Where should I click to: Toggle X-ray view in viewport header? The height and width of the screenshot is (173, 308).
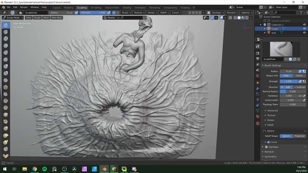[230, 18]
